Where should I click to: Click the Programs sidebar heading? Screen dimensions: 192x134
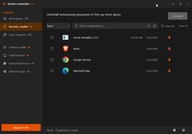click(x=8, y=12)
